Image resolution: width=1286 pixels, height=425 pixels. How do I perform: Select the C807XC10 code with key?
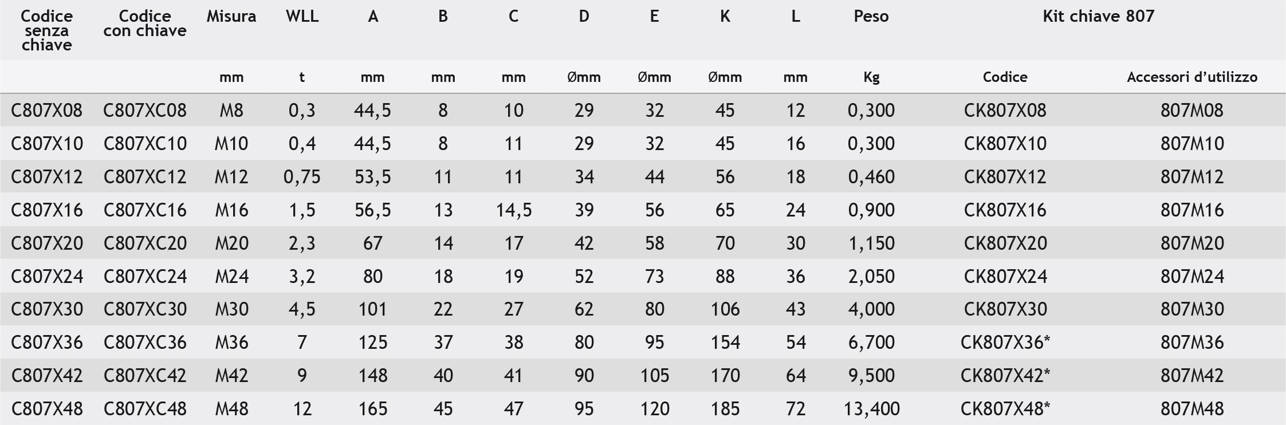pos(145,143)
